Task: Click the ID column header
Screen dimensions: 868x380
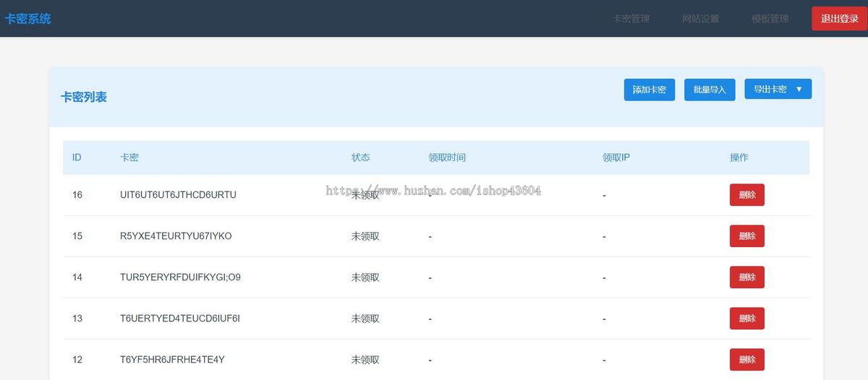Action: (x=77, y=157)
